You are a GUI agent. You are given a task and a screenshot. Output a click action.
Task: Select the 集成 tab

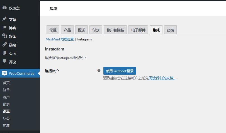pos(156,30)
